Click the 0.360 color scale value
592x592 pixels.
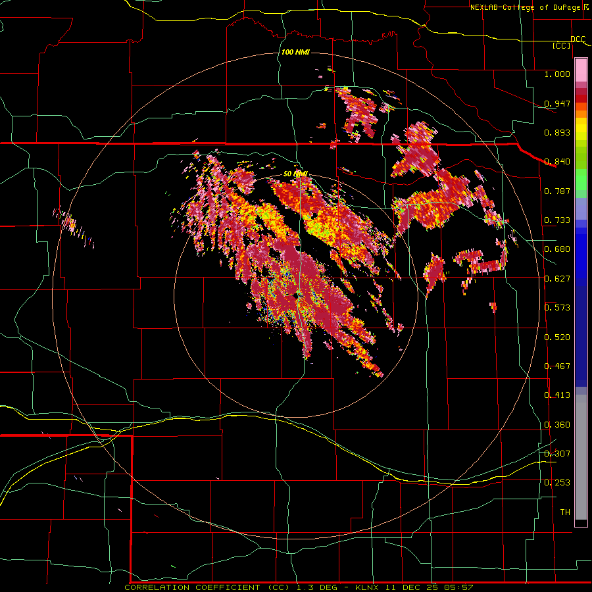click(x=557, y=425)
